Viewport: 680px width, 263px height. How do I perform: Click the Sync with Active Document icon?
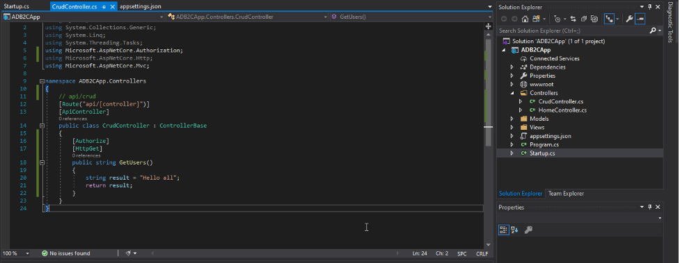pyautogui.click(x=573, y=19)
